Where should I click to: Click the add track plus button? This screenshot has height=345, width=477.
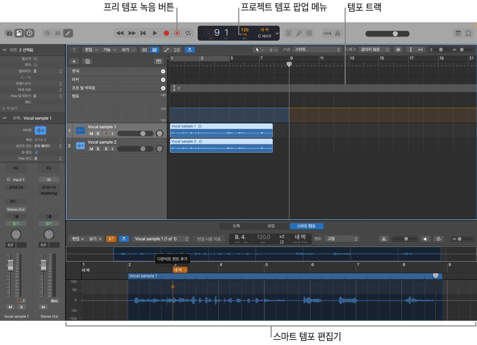point(74,62)
